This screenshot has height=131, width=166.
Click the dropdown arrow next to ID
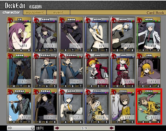(33, 128)
